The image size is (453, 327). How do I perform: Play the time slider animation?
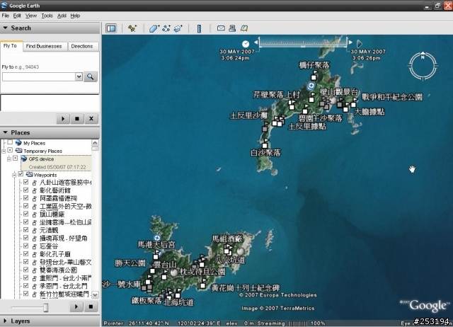pos(359,44)
